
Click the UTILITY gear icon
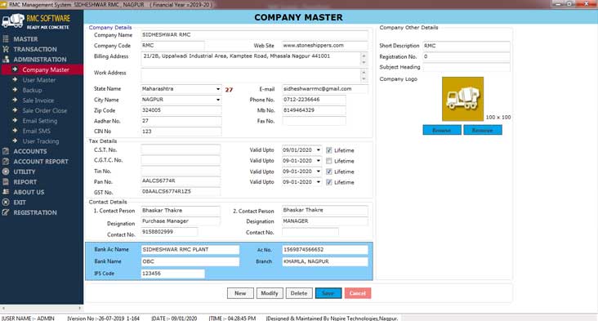tap(6, 172)
